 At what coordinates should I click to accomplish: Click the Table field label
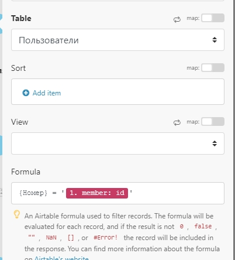[21, 18]
